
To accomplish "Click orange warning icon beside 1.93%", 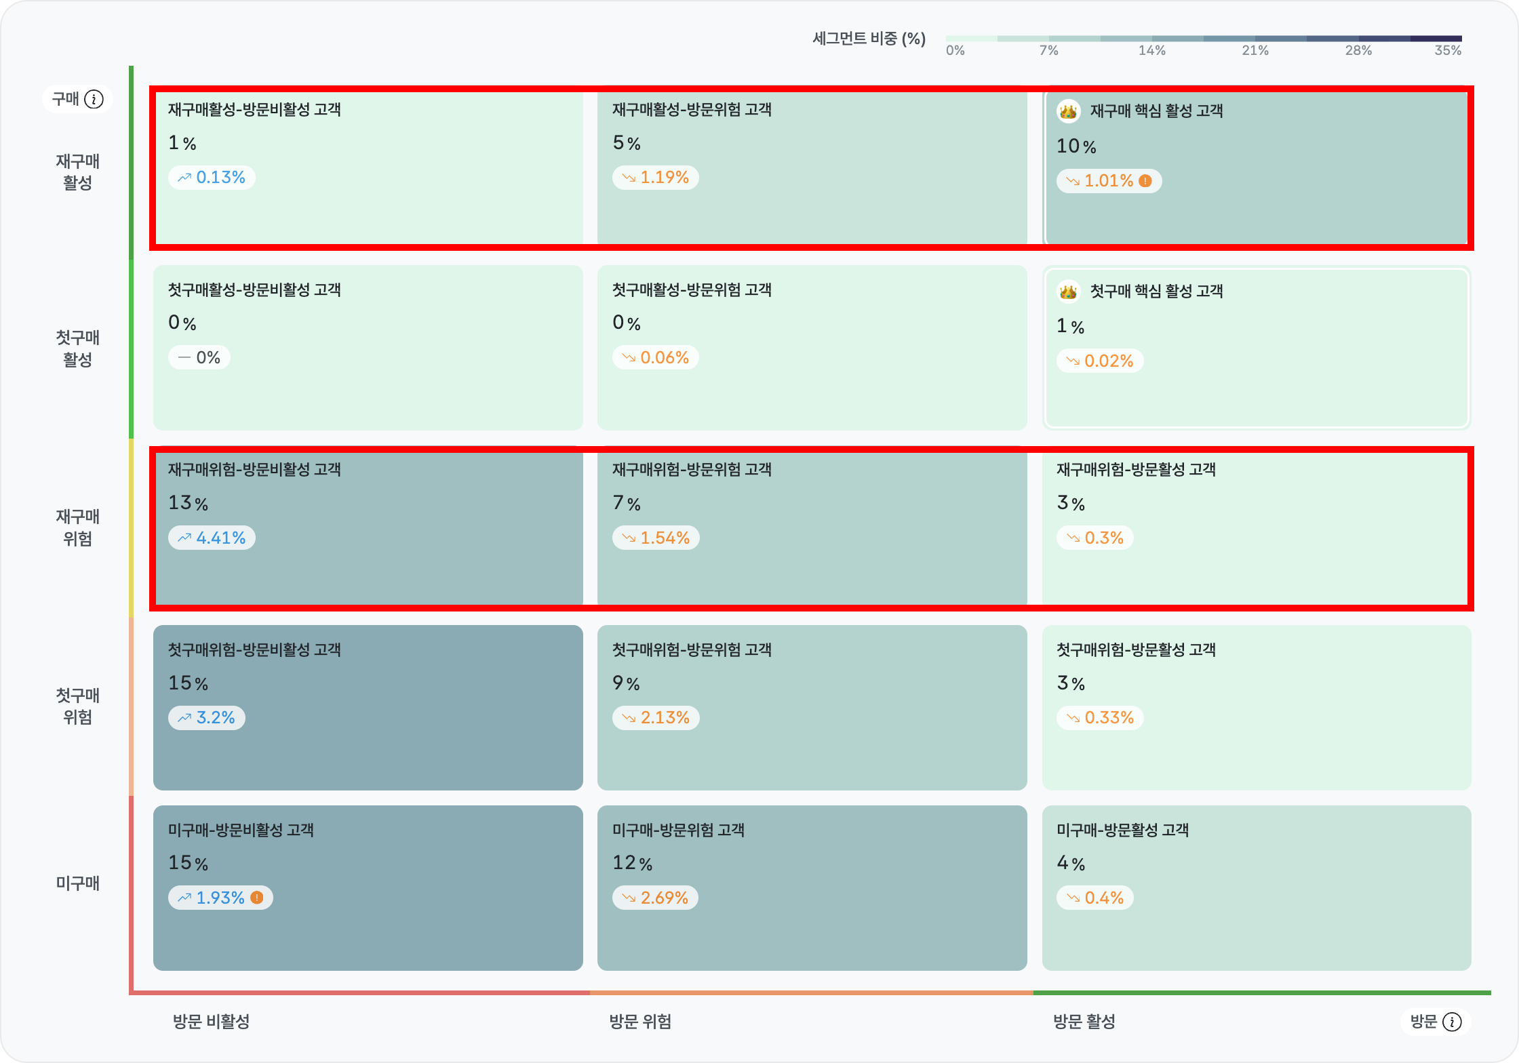I will [x=257, y=898].
